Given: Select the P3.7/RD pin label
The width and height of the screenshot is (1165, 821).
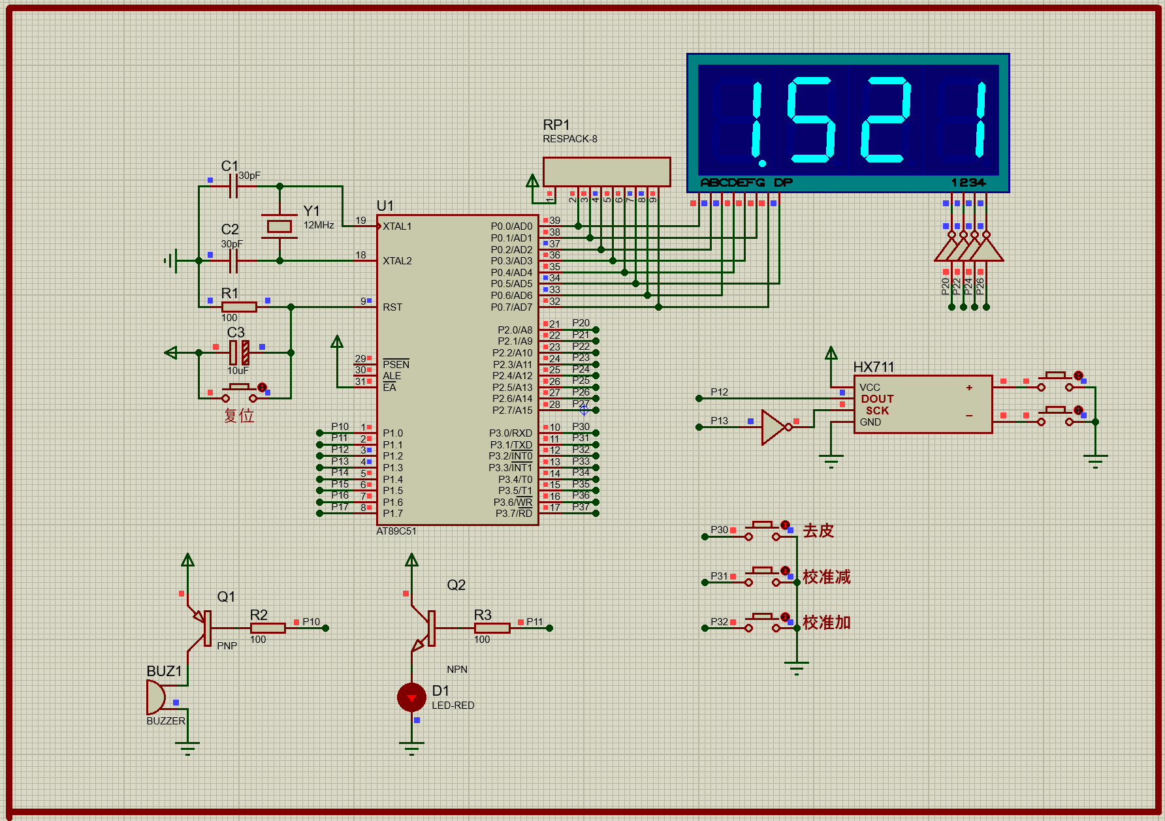Looking at the screenshot, I should tap(514, 514).
